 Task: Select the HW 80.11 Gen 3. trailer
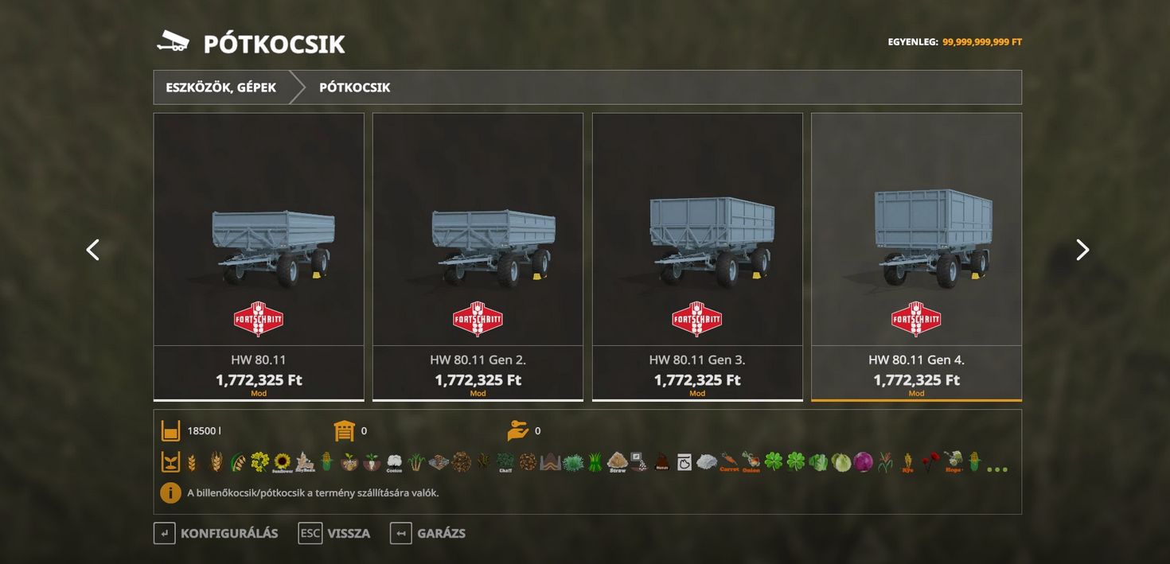pyautogui.click(x=697, y=257)
